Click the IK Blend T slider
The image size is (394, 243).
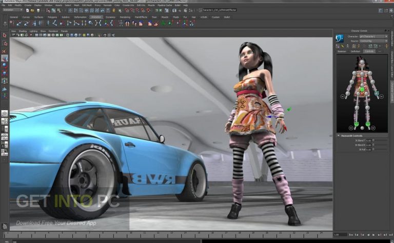(381, 140)
